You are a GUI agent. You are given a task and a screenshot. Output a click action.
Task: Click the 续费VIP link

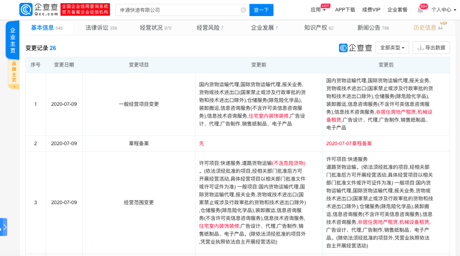pos(371,10)
